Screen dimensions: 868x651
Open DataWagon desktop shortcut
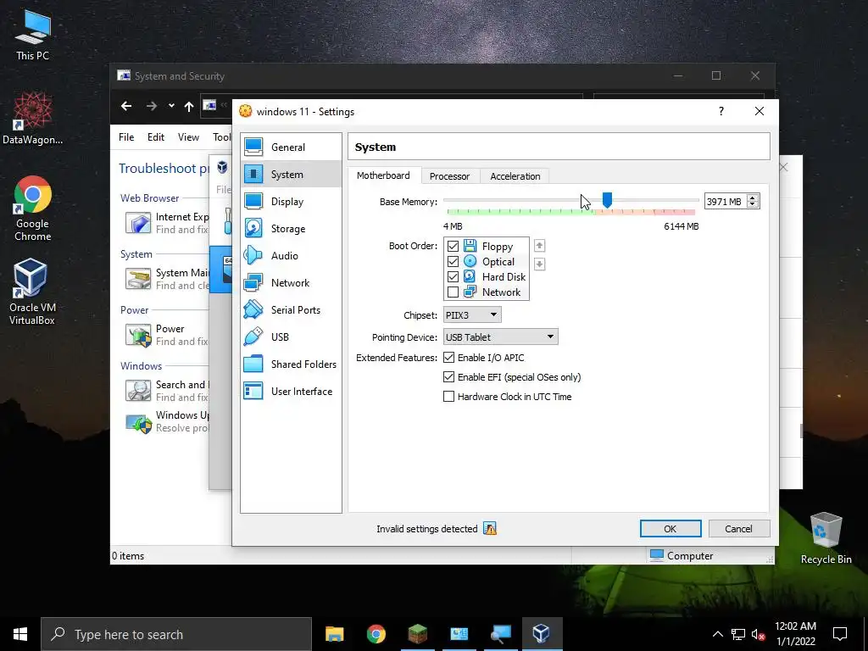(32, 119)
